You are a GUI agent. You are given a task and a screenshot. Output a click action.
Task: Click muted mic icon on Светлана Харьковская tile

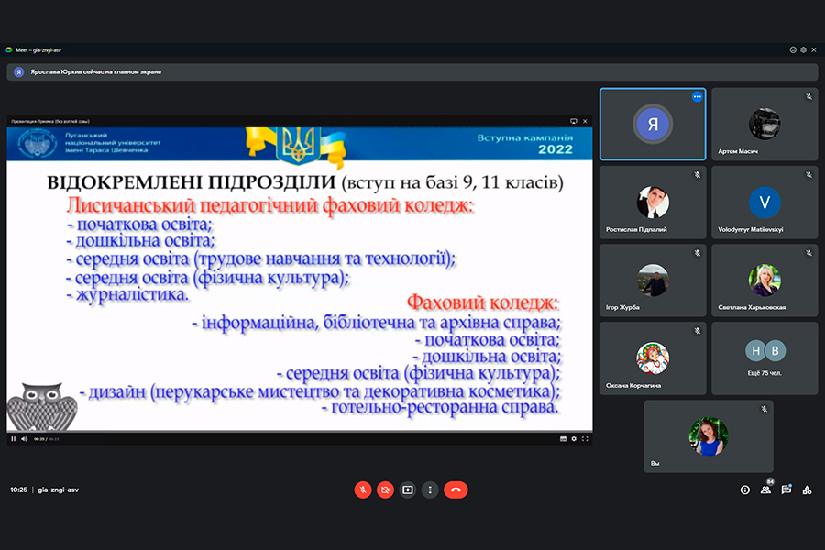click(808, 253)
